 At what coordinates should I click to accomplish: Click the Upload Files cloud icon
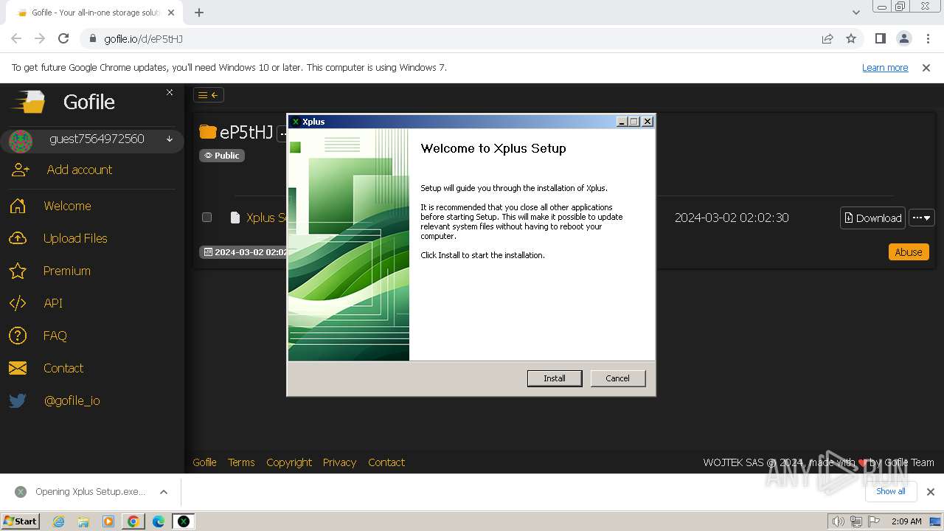[18, 238]
